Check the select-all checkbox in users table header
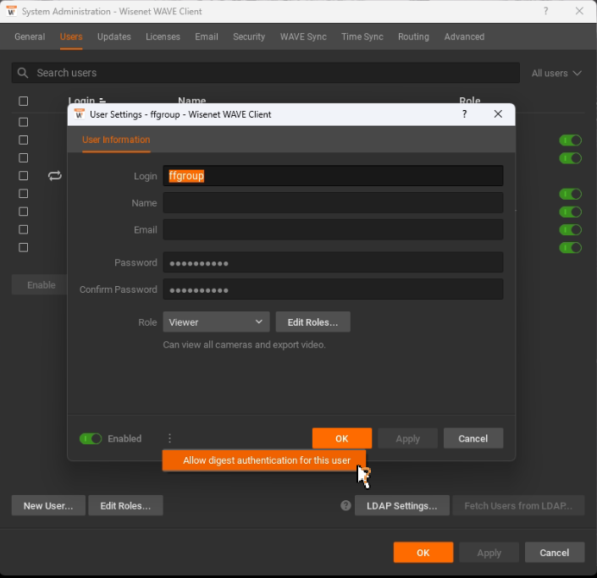597x578 pixels. (x=23, y=102)
